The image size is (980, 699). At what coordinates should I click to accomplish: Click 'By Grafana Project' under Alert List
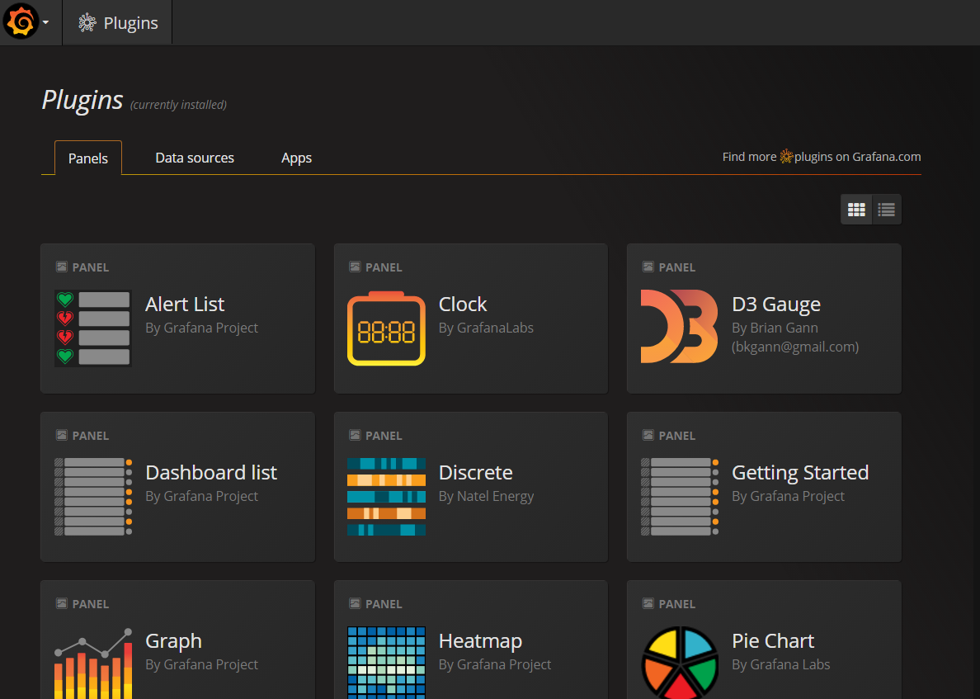tap(201, 328)
